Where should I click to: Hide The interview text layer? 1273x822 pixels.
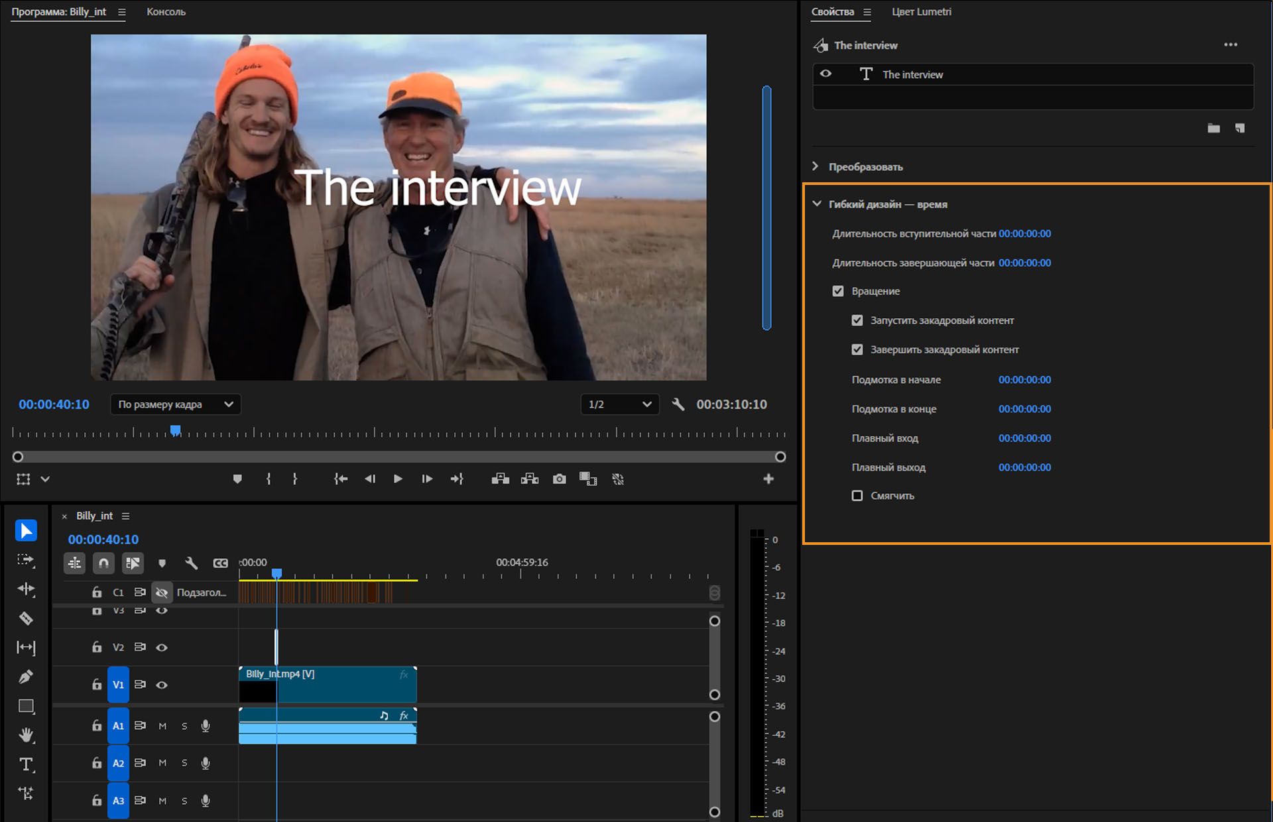point(825,74)
